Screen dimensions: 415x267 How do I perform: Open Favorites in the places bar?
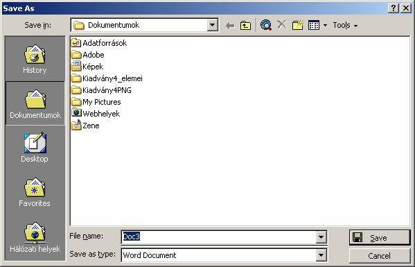coord(35,192)
